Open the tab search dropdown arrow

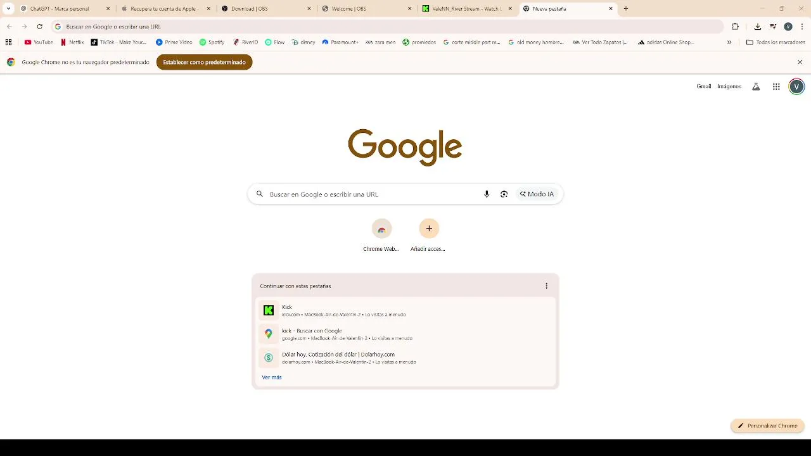(x=8, y=9)
